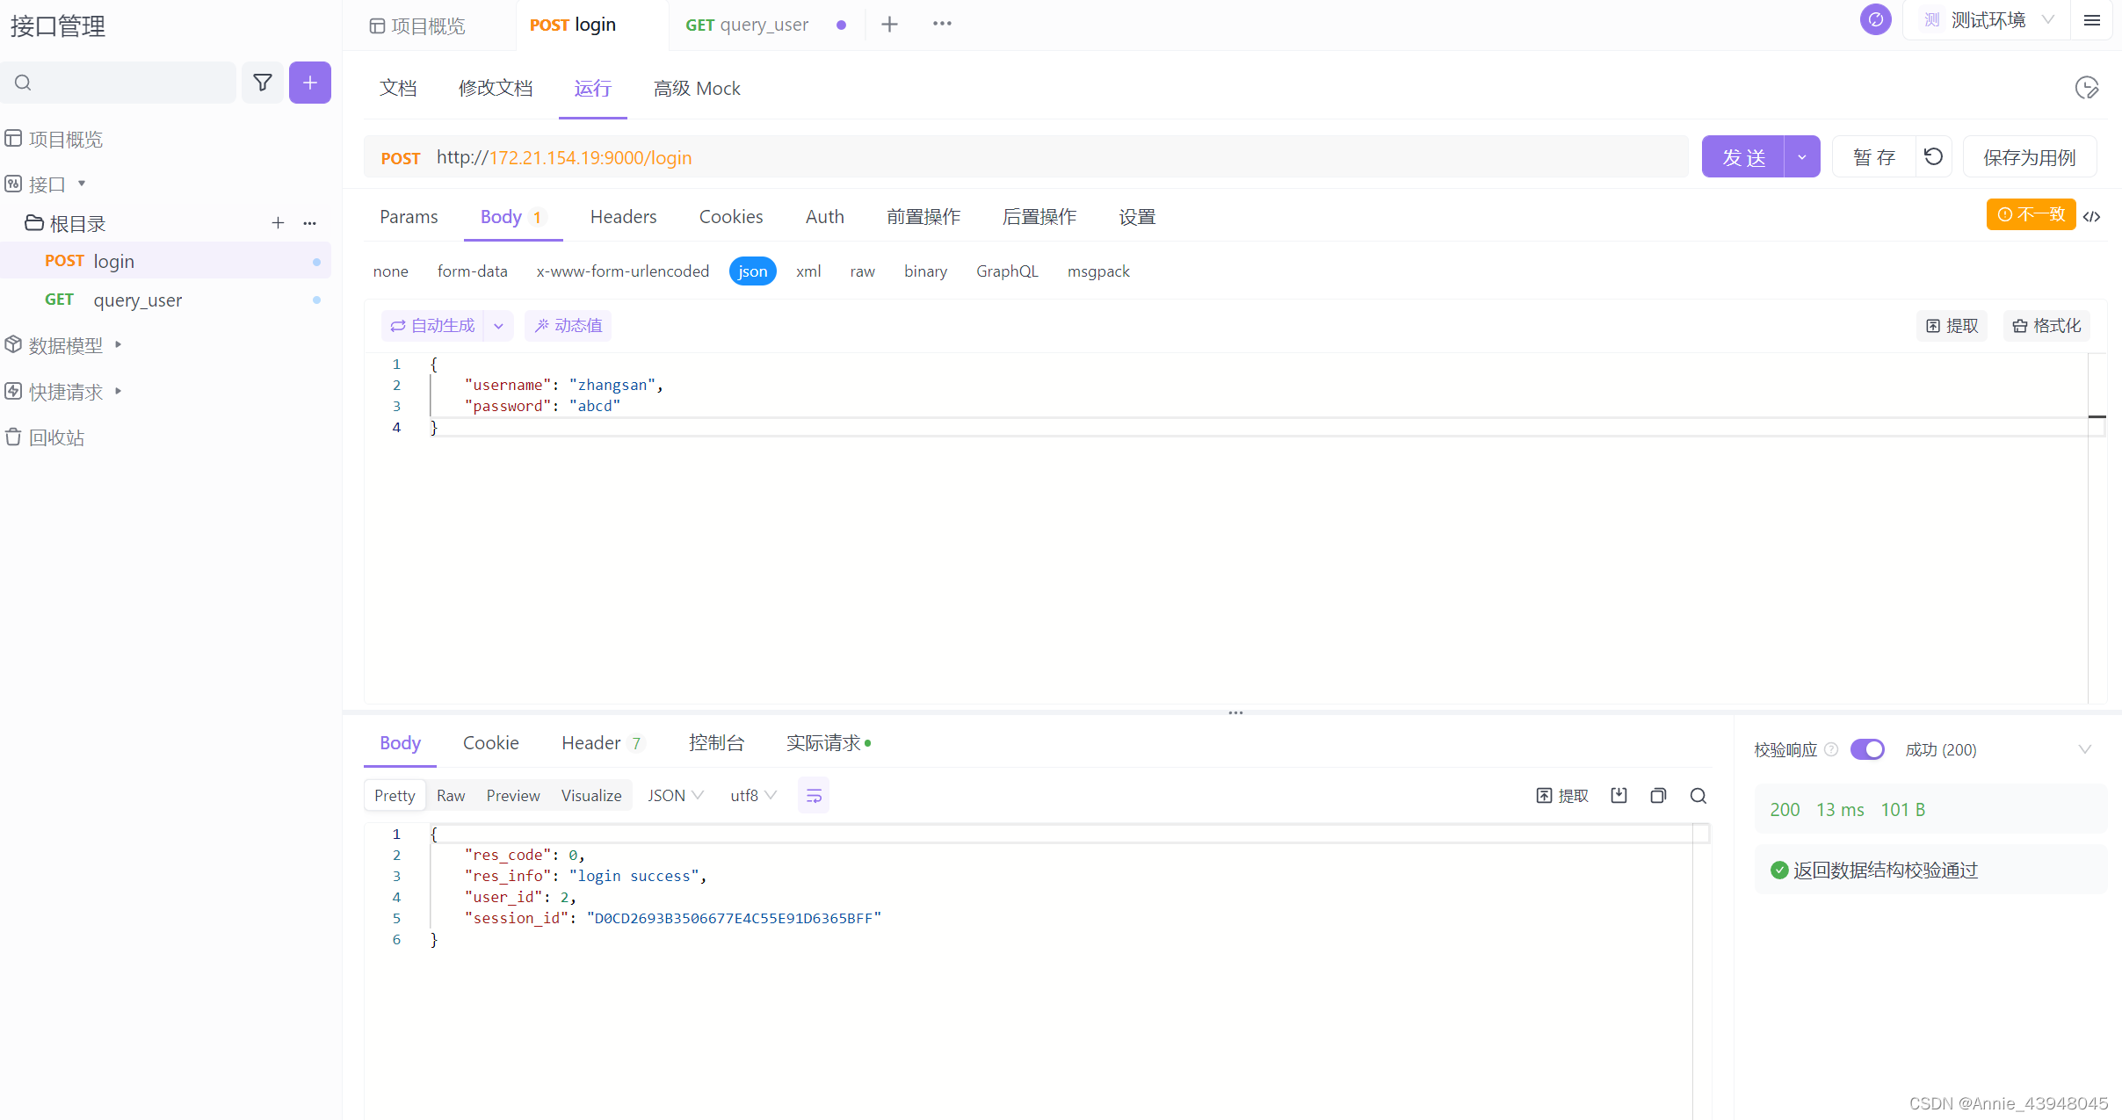This screenshot has height=1120, width=2122.
Task: Open the JSON format dropdown
Action: (675, 796)
